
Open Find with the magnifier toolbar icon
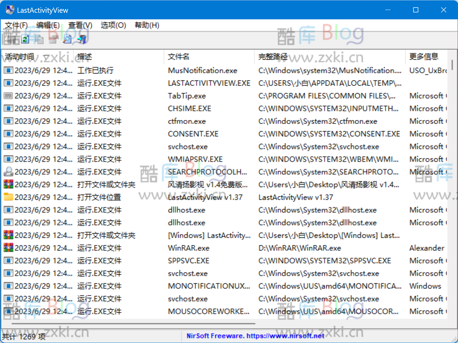point(67,39)
